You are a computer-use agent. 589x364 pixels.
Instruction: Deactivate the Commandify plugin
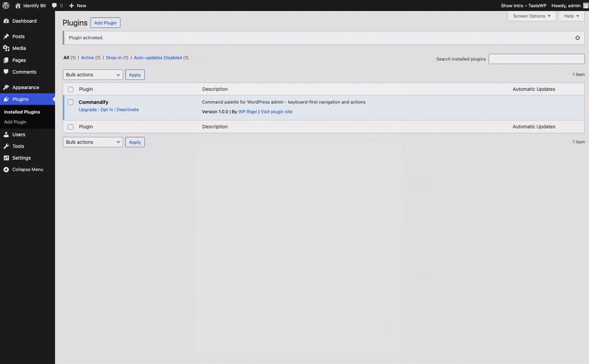(x=127, y=110)
